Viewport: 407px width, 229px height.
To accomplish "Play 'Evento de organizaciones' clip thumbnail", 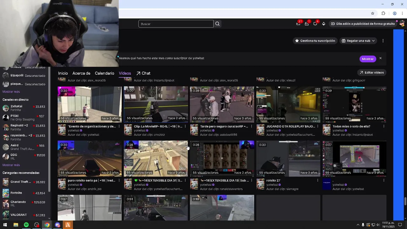I will [x=90, y=104].
